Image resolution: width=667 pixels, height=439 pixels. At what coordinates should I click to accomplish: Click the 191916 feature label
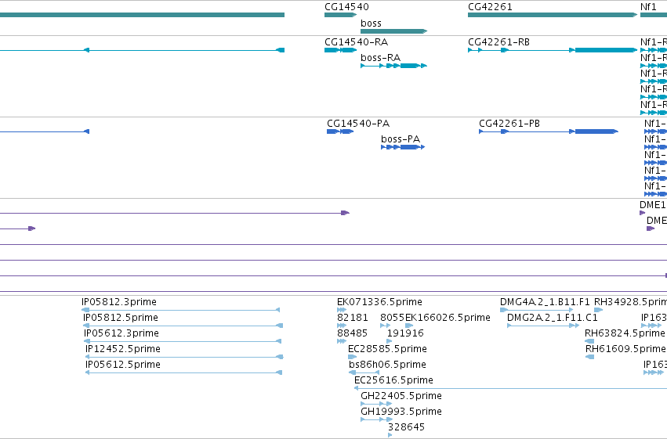[405, 333]
